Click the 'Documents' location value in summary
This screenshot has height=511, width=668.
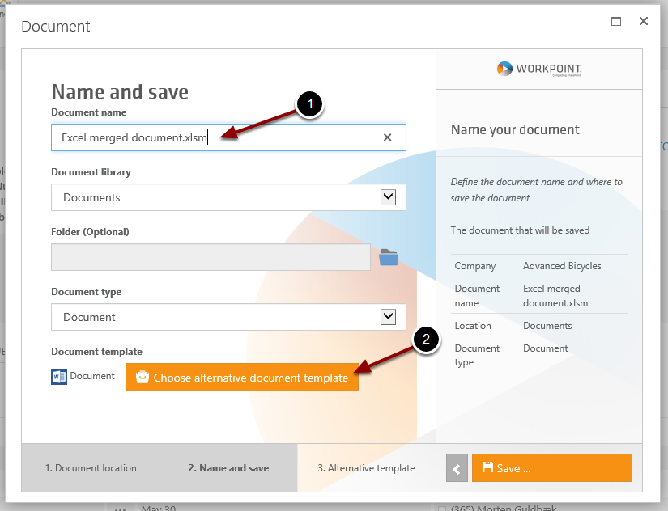point(547,326)
